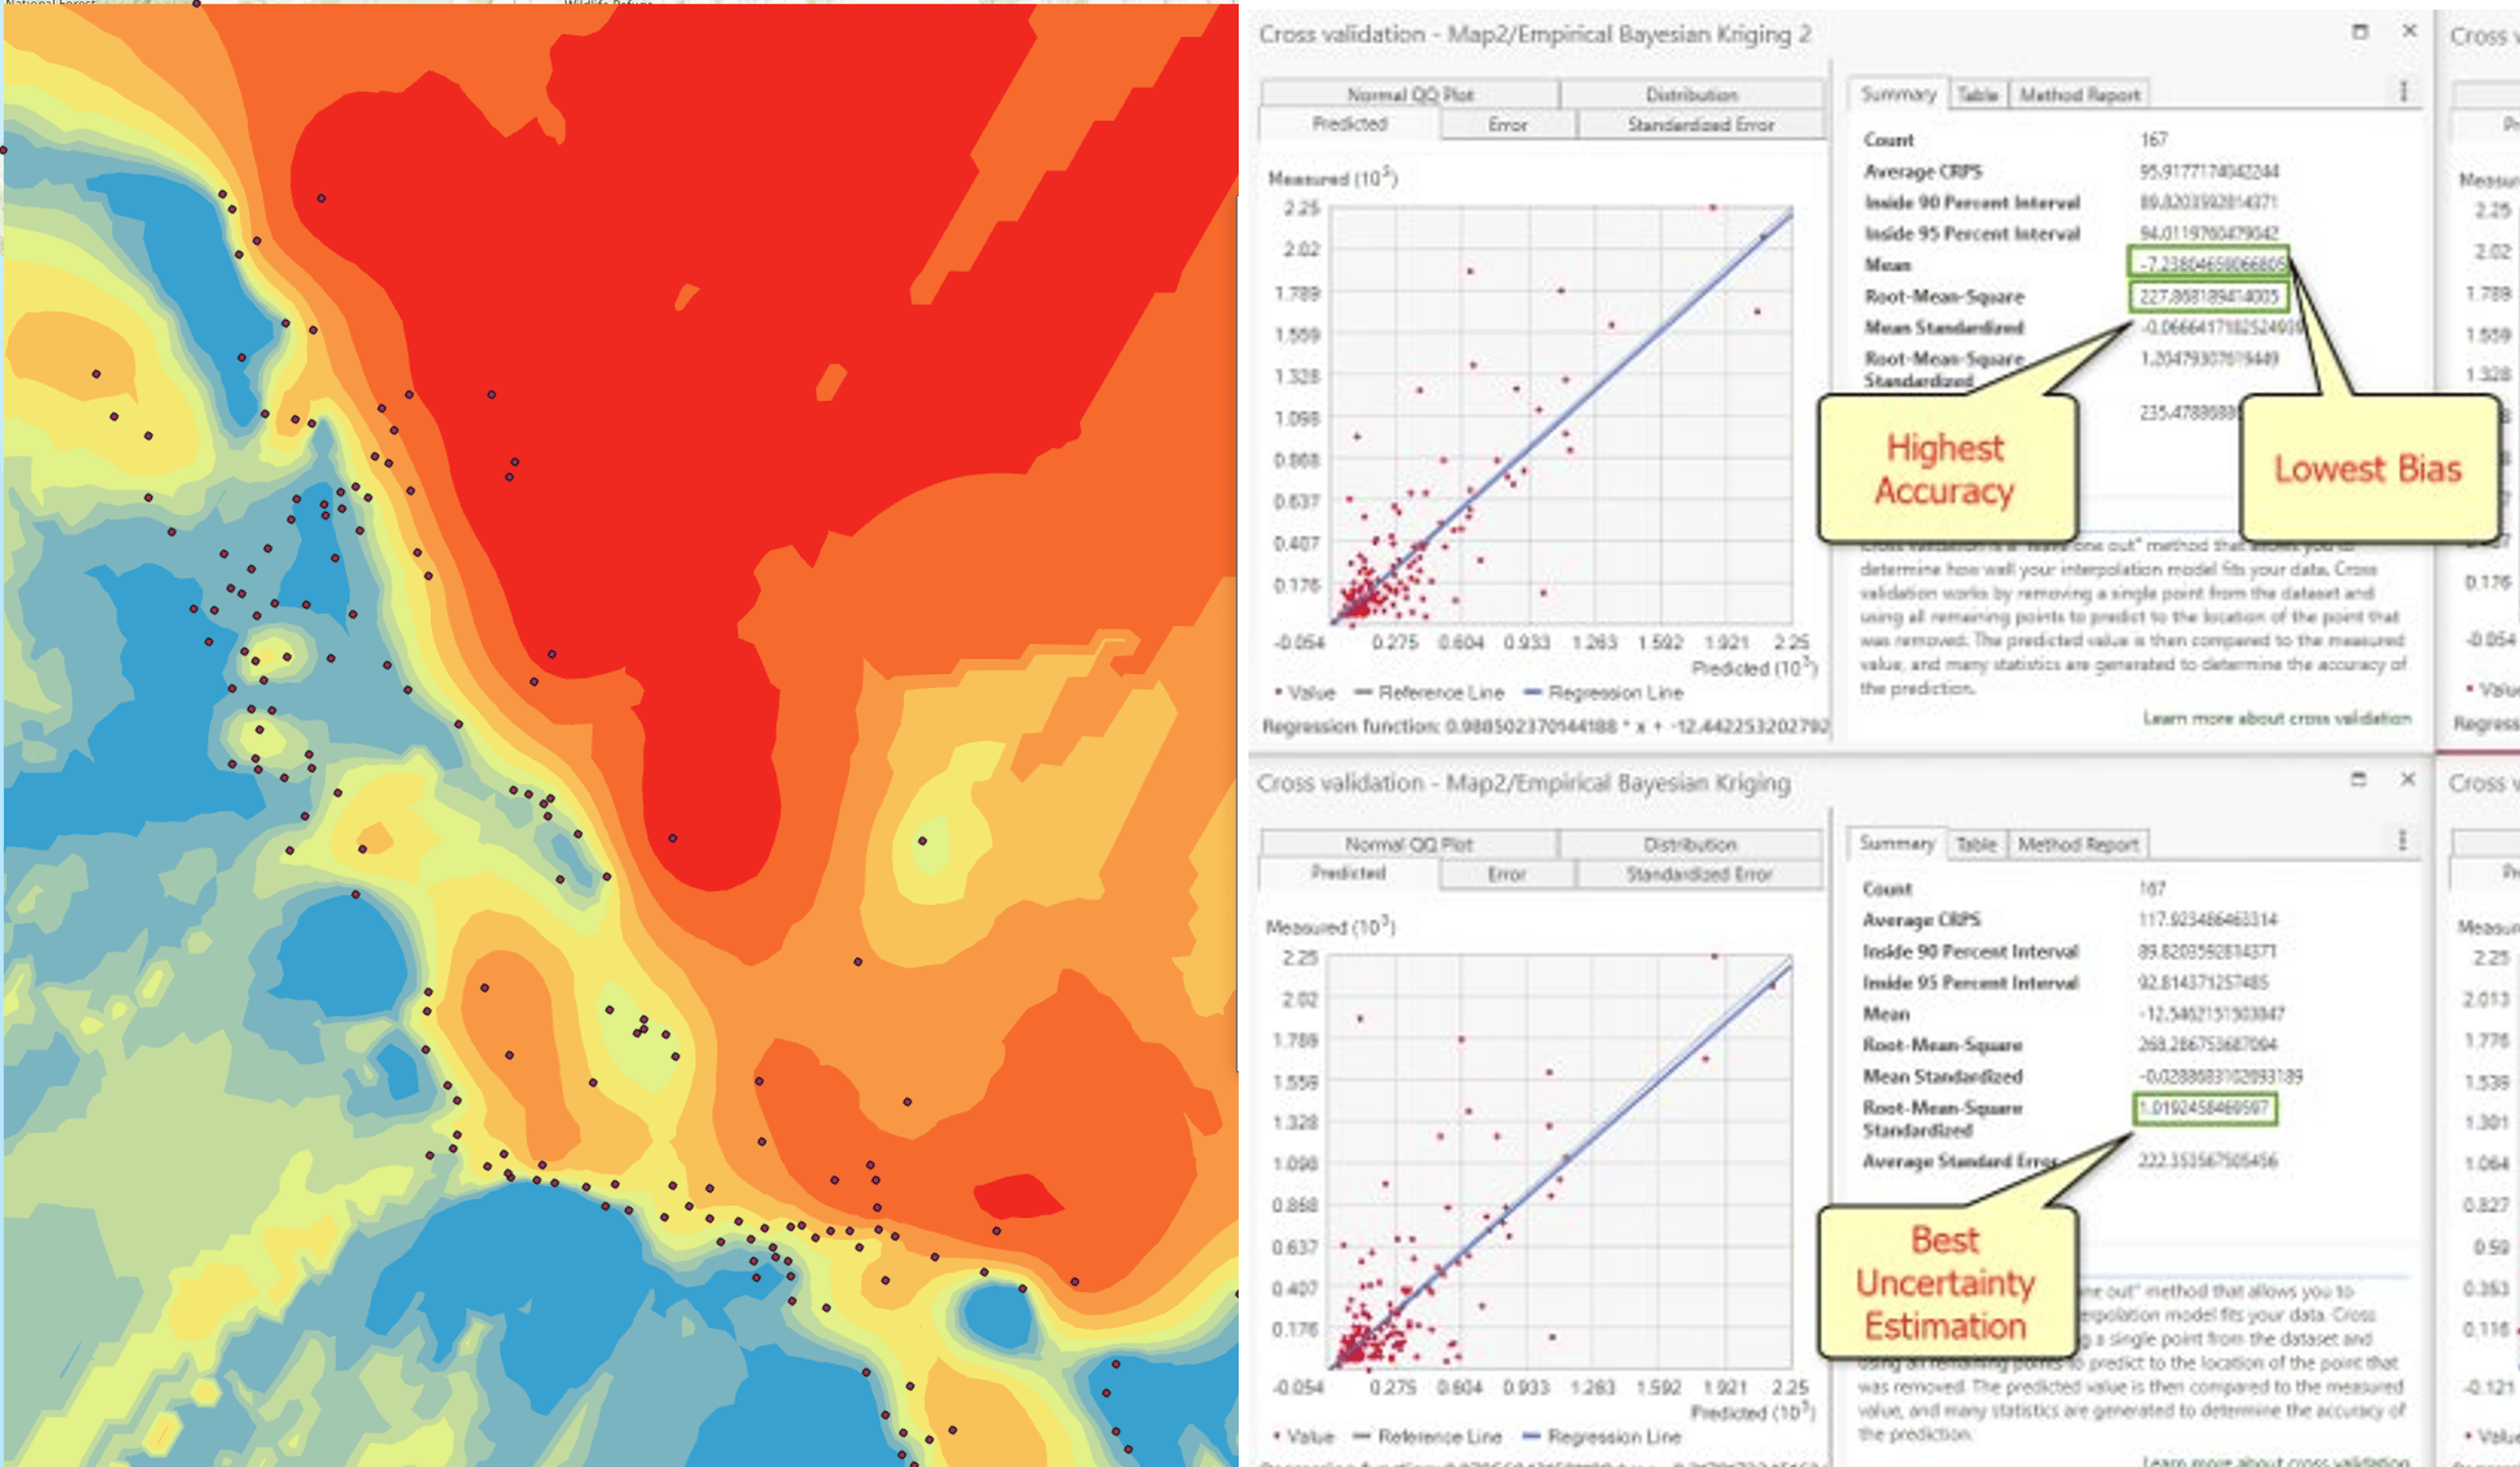Select the Error tab in the upper cross validation
Screen dimensions: 2520x1467
coord(1506,124)
